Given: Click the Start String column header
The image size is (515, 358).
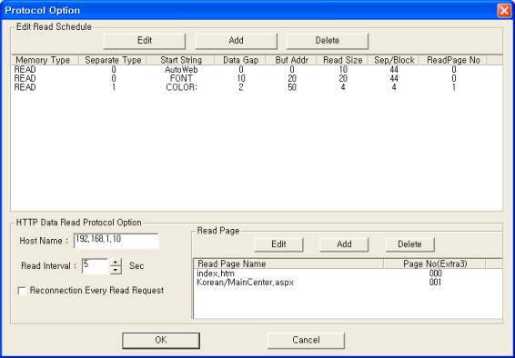Looking at the screenshot, I should [x=181, y=60].
